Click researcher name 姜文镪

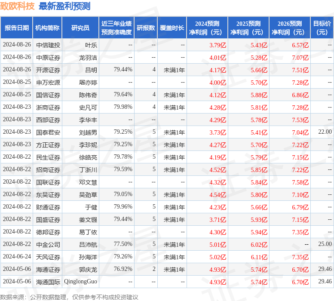88,220
